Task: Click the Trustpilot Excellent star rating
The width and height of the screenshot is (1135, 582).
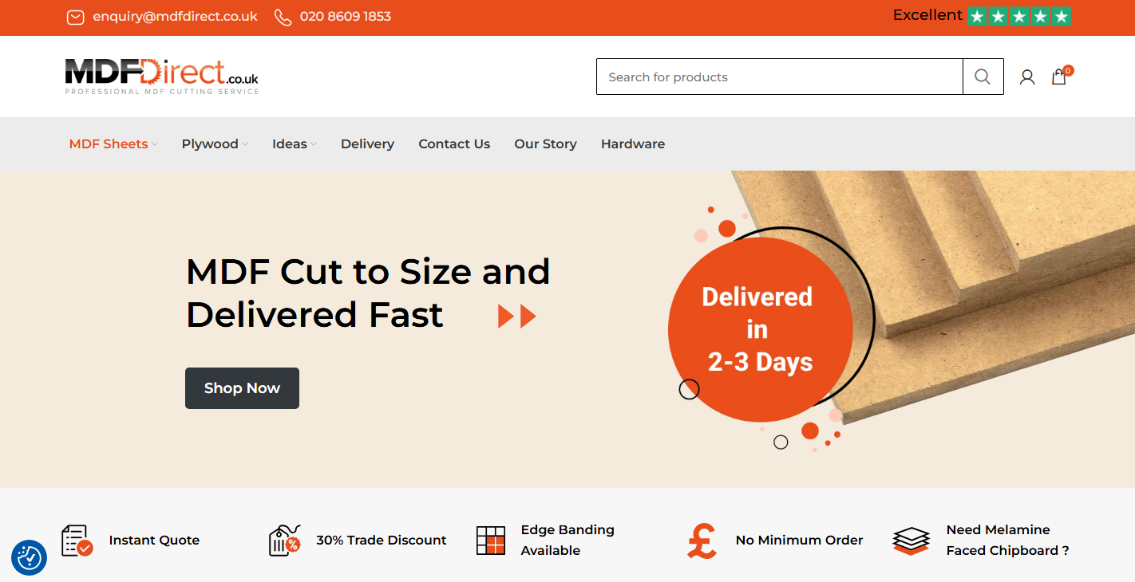Action: pyautogui.click(x=982, y=16)
